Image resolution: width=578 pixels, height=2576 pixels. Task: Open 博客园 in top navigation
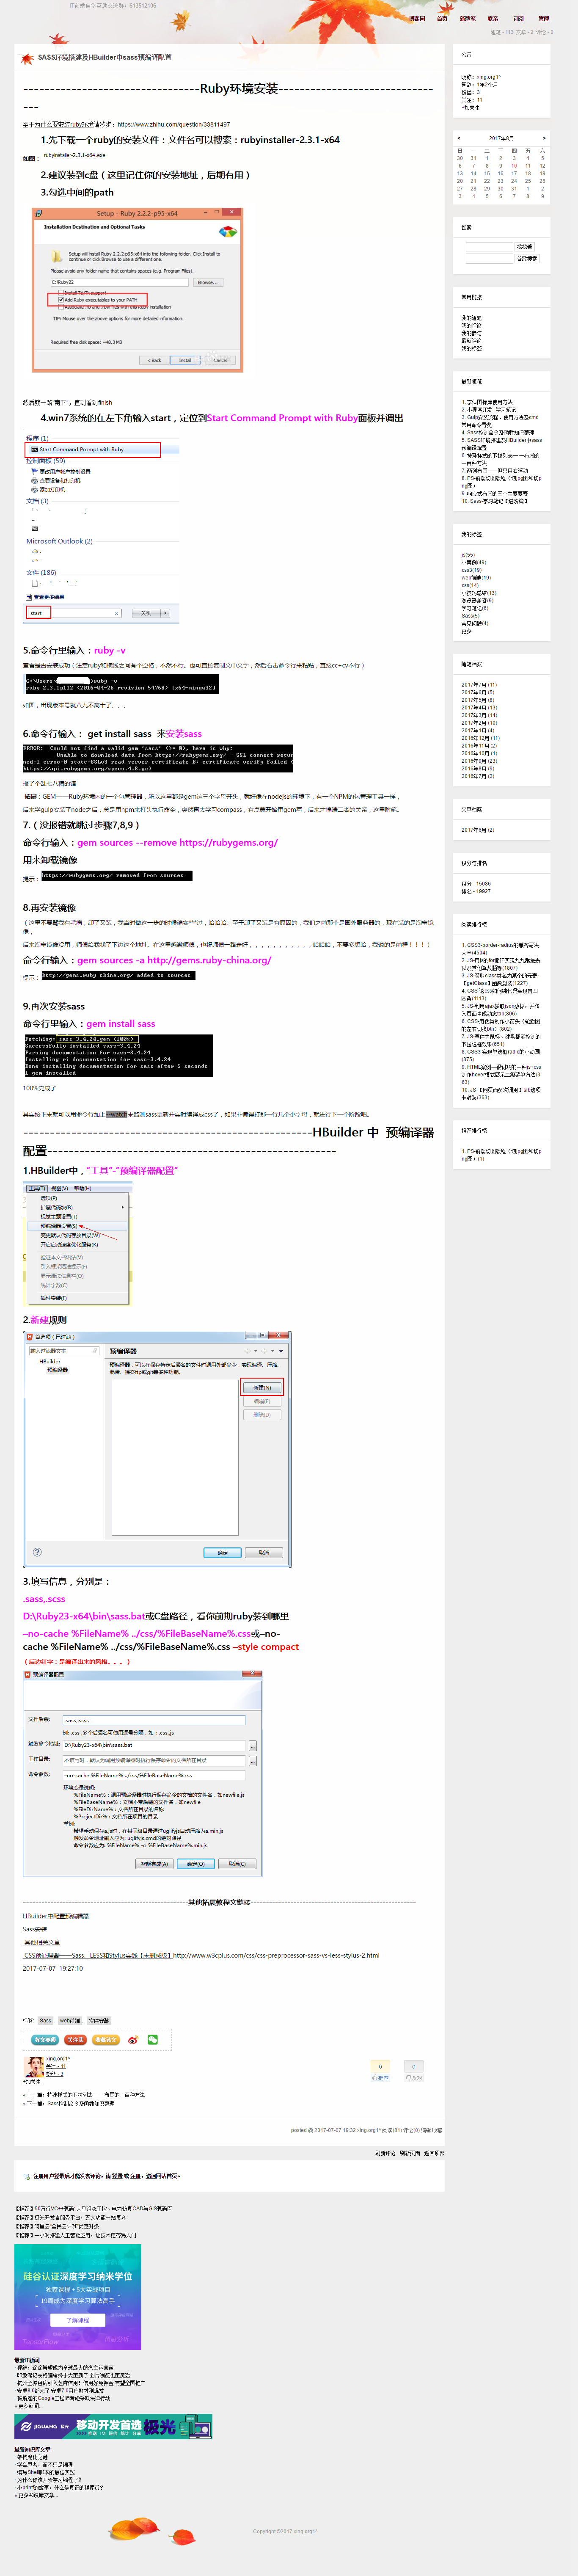tap(417, 18)
